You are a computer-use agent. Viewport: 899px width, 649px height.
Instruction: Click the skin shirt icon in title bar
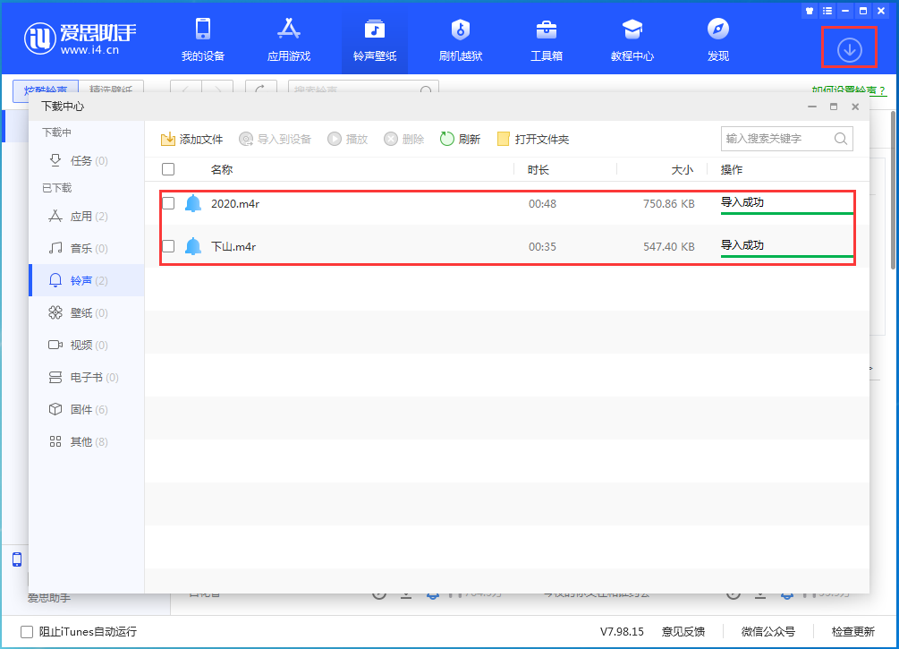(810, 11)
